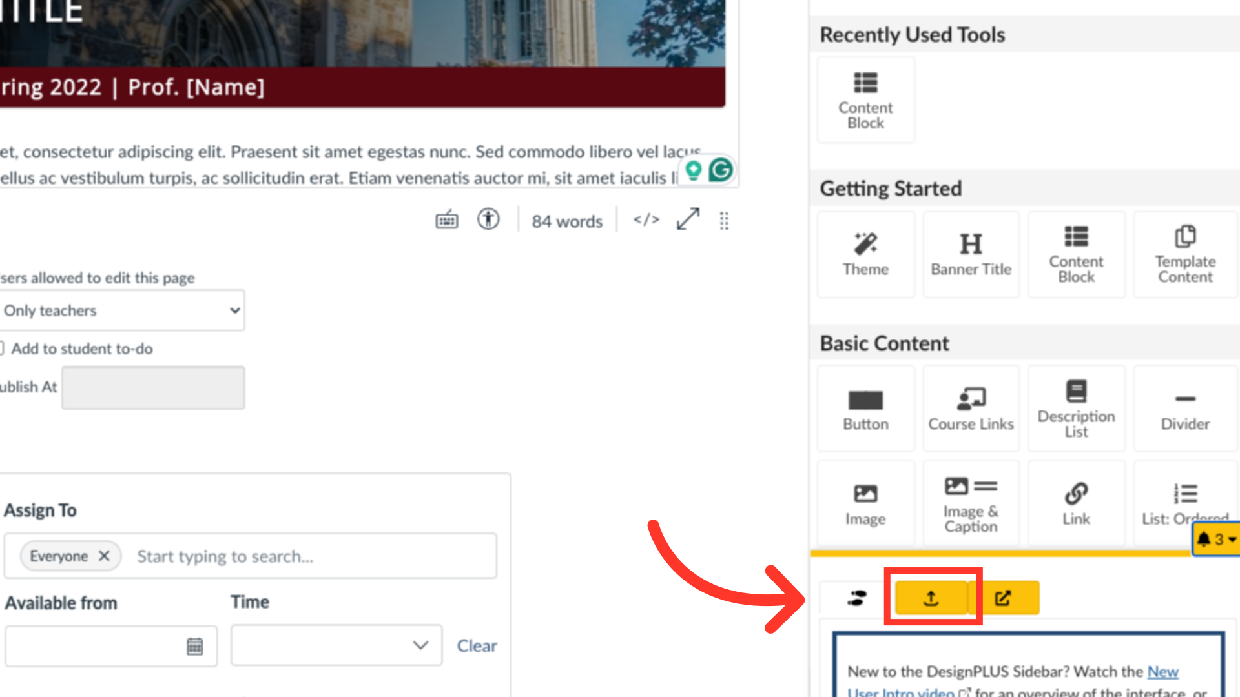The image size is (1240, 697).
Task: Click the Publish At field
Action: tap(153, 387)
